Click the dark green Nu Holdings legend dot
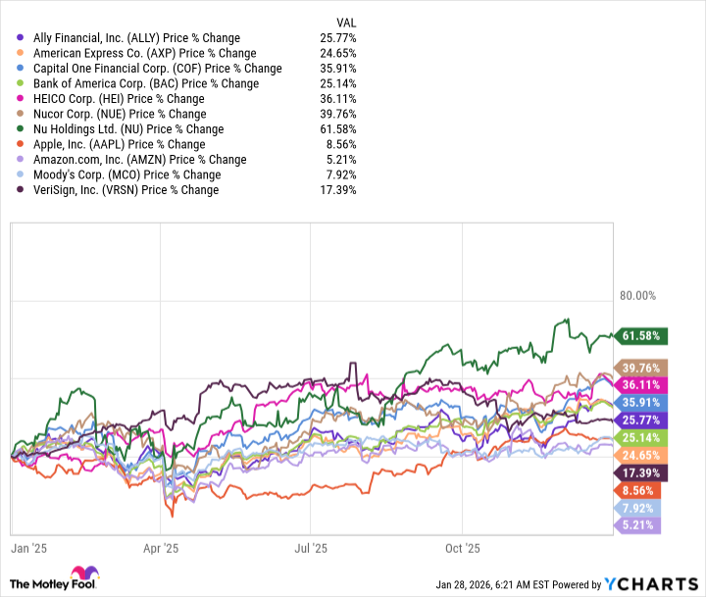The height and width of the screenshot is (597, 706). [21, 129]
